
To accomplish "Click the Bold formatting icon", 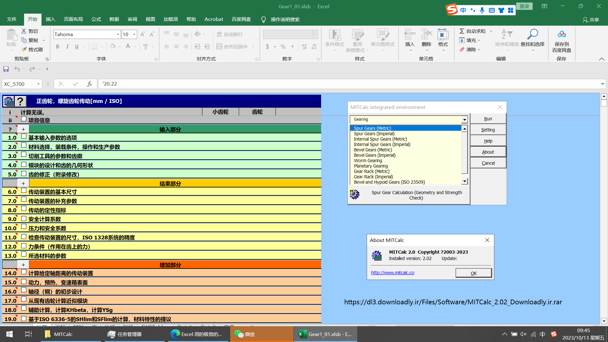I will point(58,47).
